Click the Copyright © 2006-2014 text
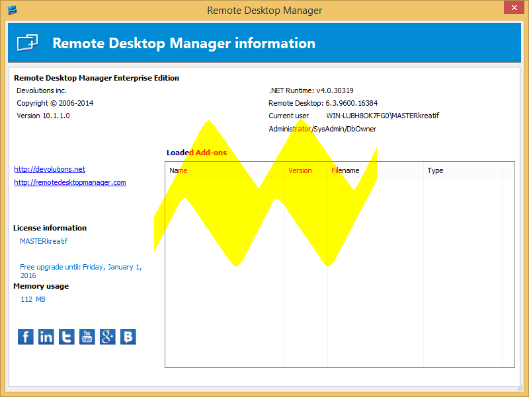 click(55, 103)
